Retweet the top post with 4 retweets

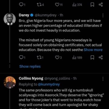40,5
